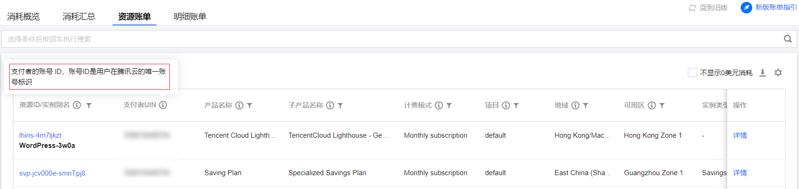
Task: Click the search magnifier icon
Action: 787,39
